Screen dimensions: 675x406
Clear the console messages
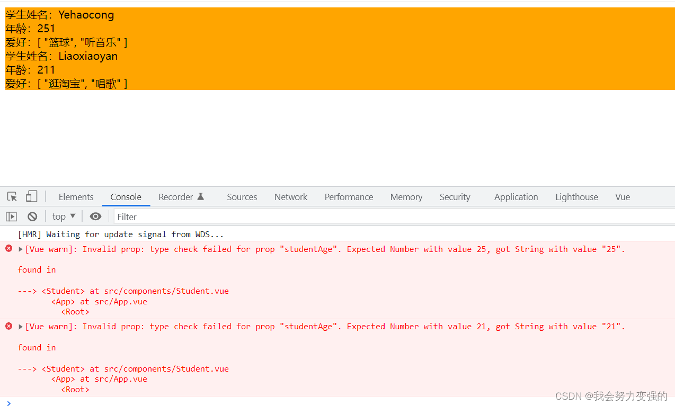coord(32,216)
